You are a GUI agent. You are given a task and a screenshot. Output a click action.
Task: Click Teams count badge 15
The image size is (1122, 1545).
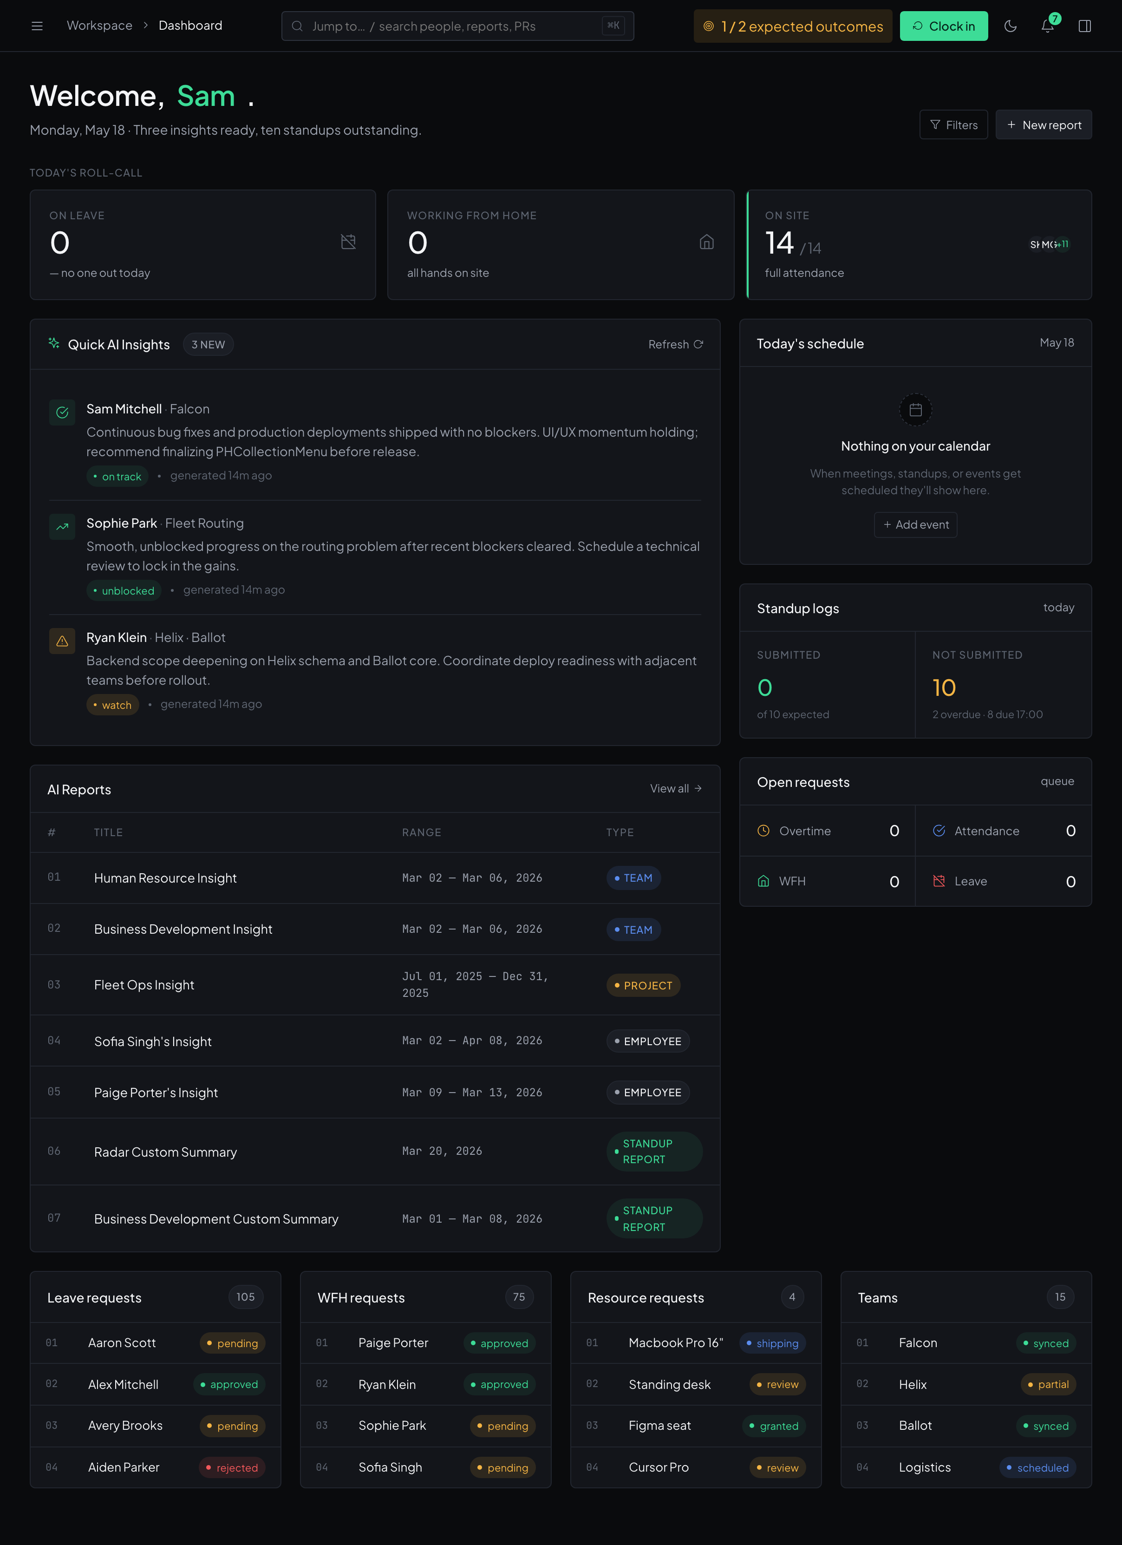1060,1297
